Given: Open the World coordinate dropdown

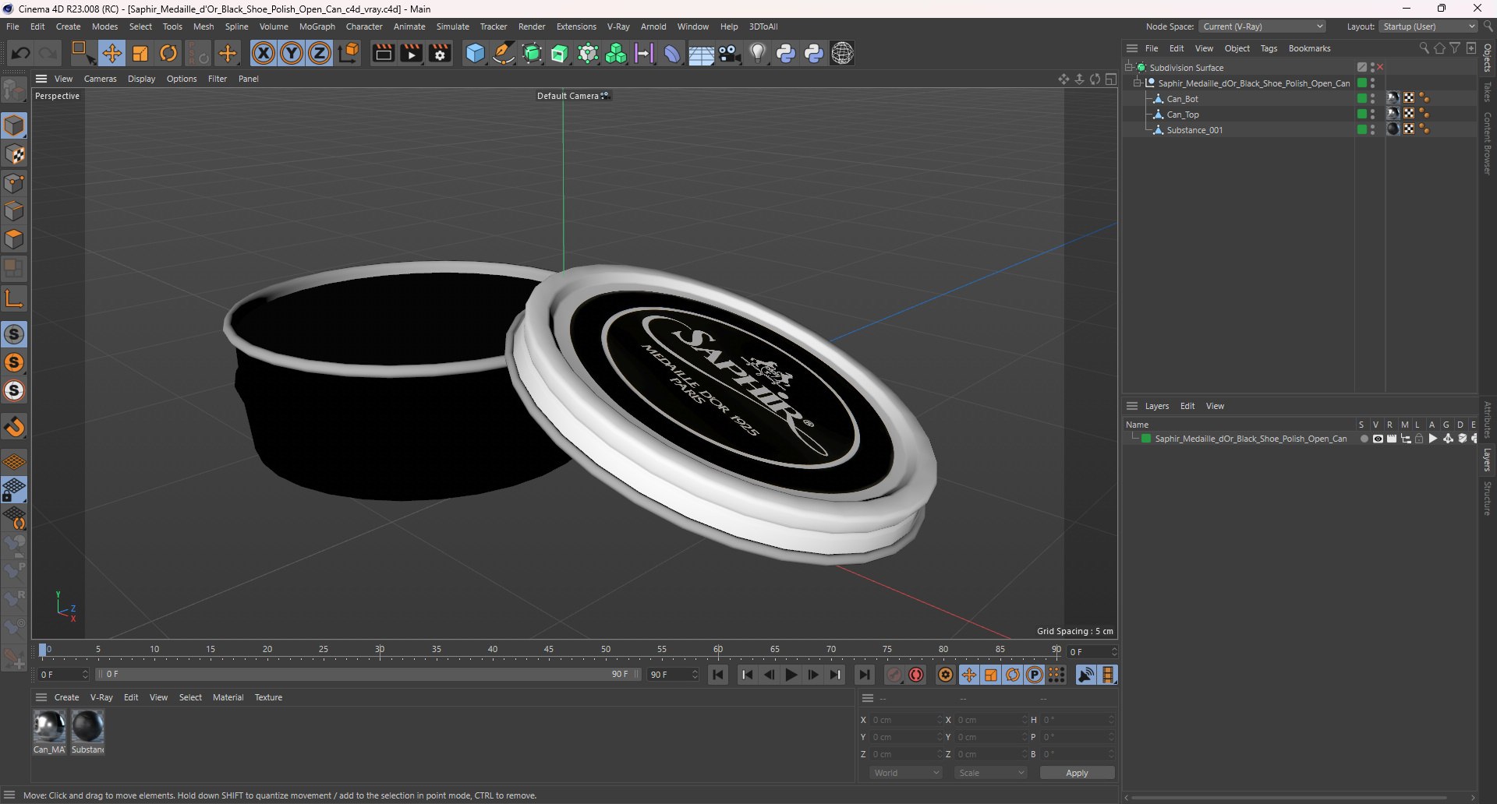Looking at the screenshot, I should tap(906, 773).
